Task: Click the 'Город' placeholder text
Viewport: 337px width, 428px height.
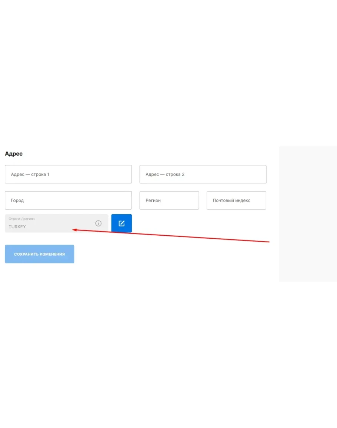Action: point(17,200)
